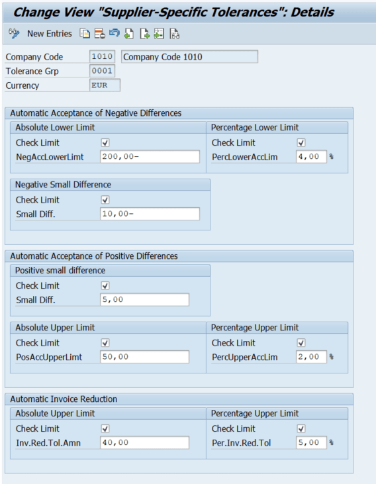Click the Automatic Acceptance of Positive Differences header
Image resolution: width=376 pixels, height=484 pixels.
(x=94, y=256)
